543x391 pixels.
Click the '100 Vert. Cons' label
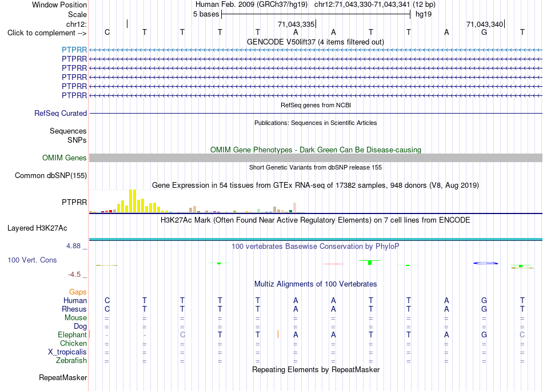tap(32, 260)
